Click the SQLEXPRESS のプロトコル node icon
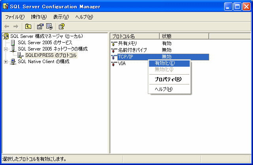The image size is (253, 165). point(21,55)
